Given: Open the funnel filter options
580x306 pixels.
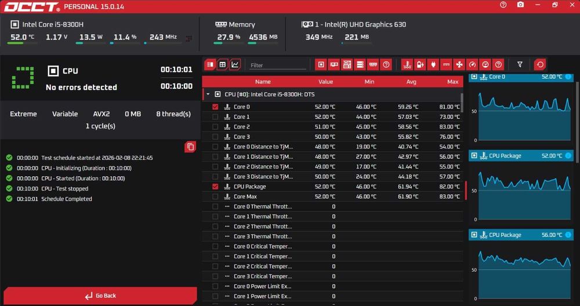Looking at the screenshot, I should [520, 65].
